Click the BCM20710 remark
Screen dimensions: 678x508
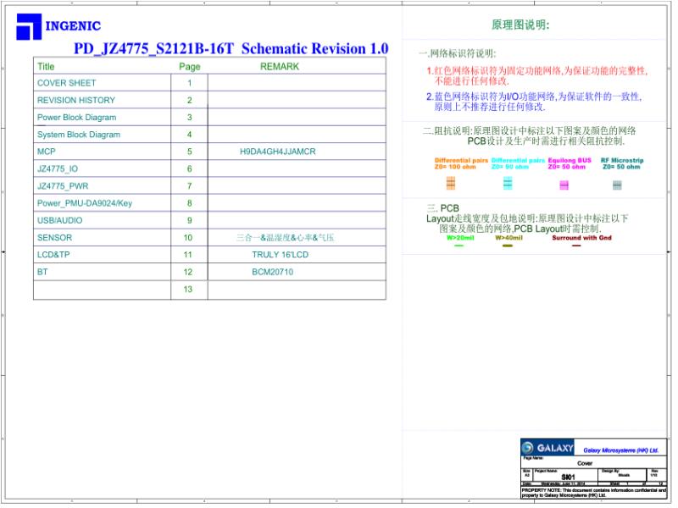(272, 272)
